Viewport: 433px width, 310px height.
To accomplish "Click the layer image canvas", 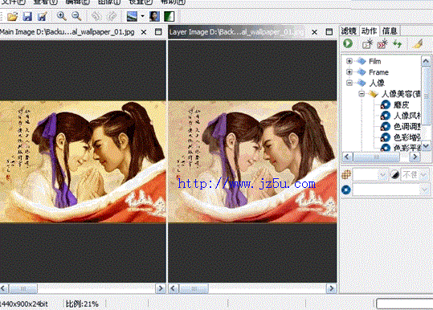I will pos(252,161).
